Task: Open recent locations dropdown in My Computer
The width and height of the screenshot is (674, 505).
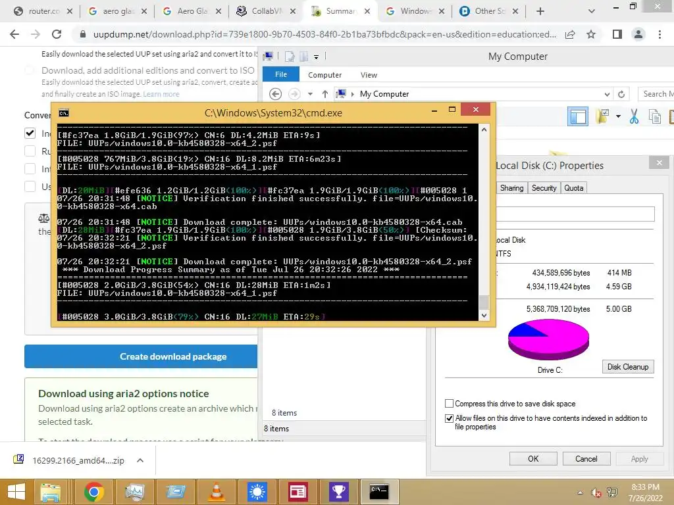Action: tap(311, 93)
